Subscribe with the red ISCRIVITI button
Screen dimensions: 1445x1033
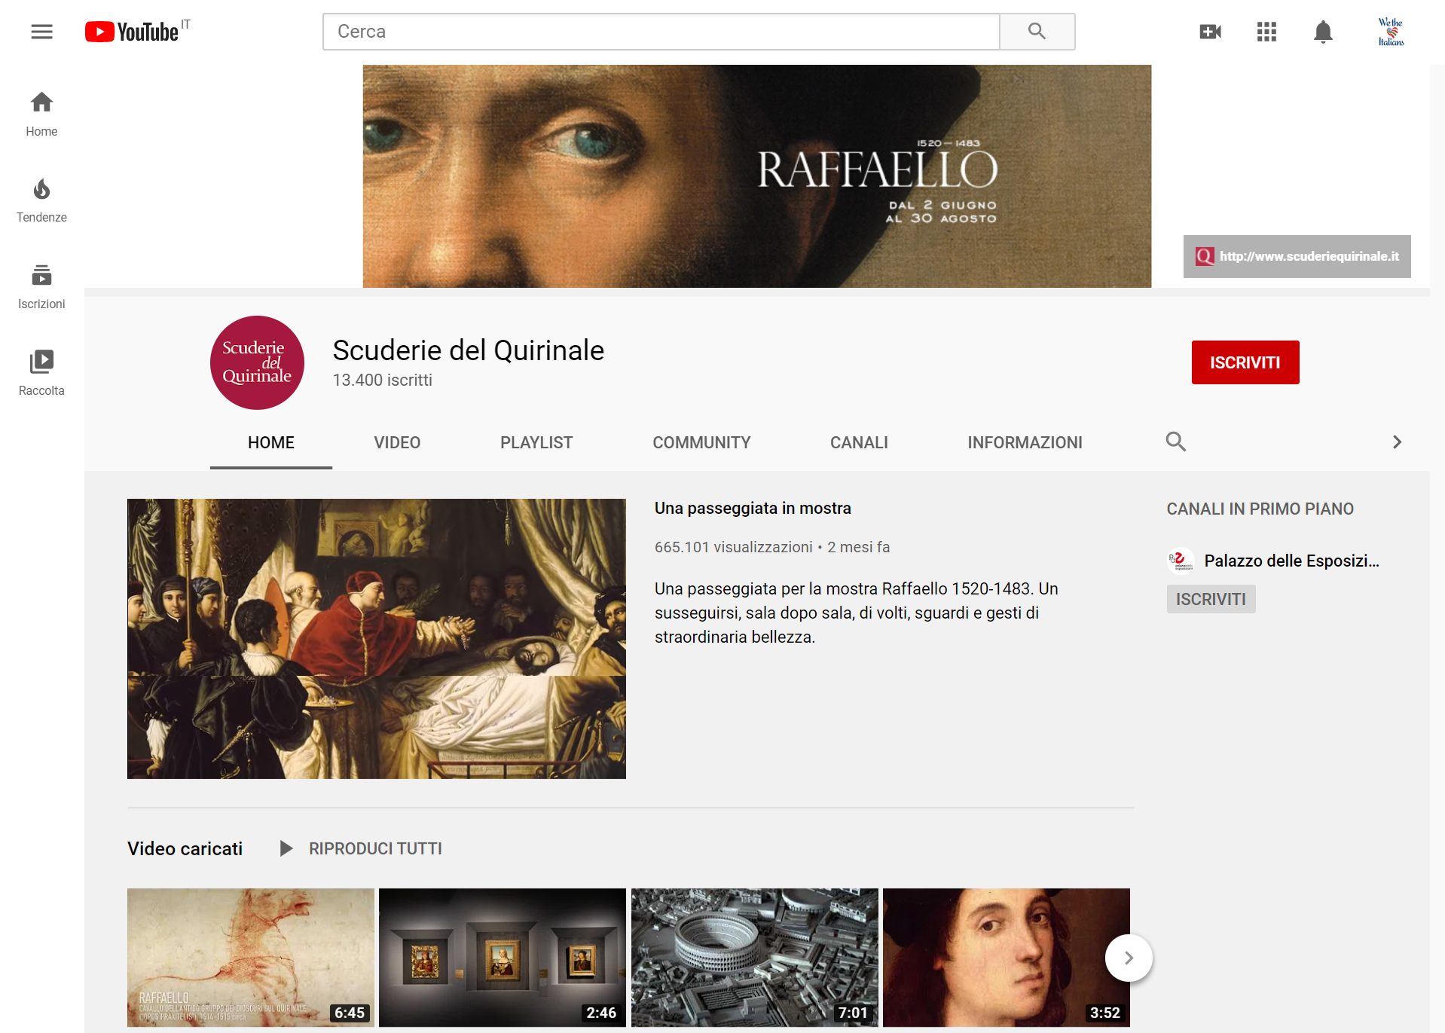click(x=1245, y=362)
